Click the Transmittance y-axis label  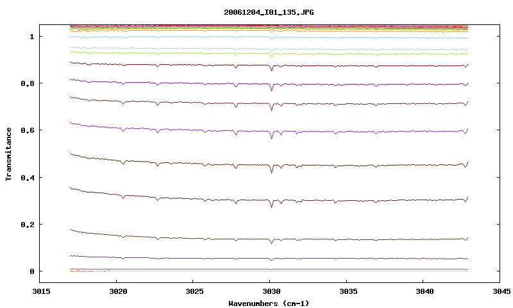8,154
